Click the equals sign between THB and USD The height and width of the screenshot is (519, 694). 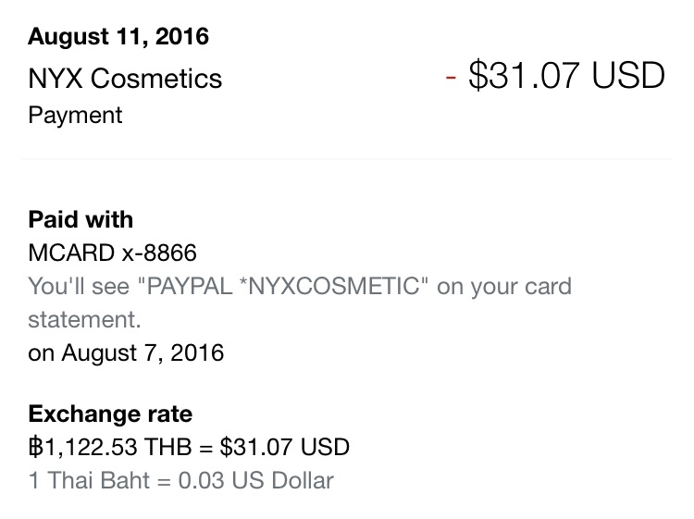(x=205, y=447)
